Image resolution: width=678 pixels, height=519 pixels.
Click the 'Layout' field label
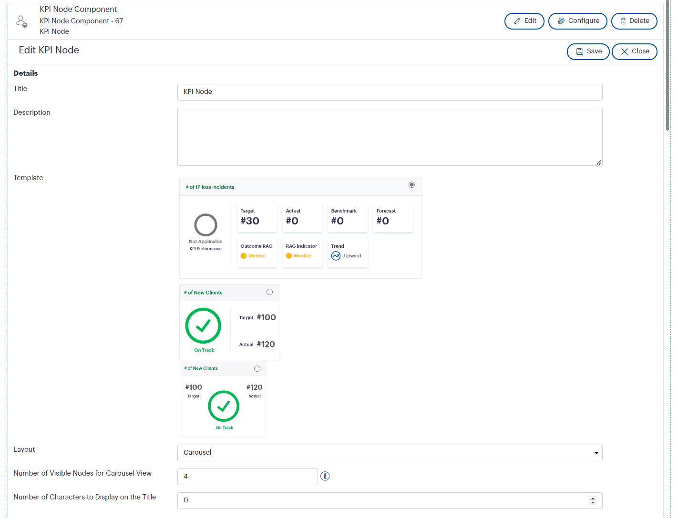(24, 449)
